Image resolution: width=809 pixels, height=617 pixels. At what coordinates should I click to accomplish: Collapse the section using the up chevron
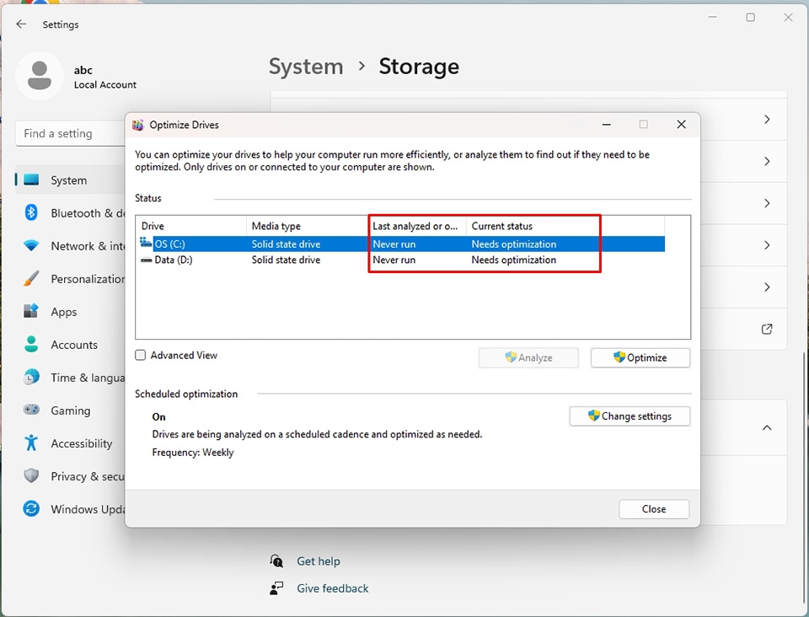pyautogui.click(x=767, y=427)
